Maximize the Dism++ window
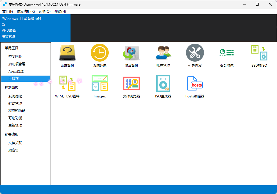This screenshot has height=194, width=277. 257,4
